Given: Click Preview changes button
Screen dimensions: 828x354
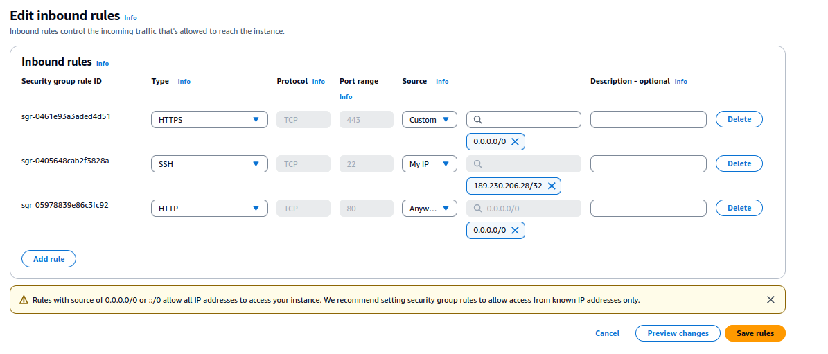Looking at the screenshot, I should tap(678, 333).
